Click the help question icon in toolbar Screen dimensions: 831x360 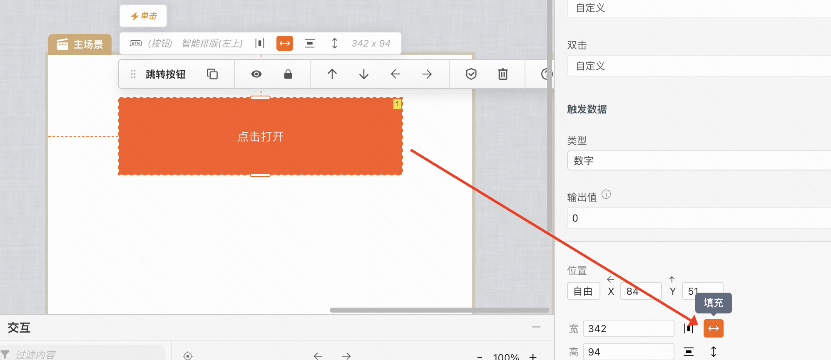tap(546, 74)
